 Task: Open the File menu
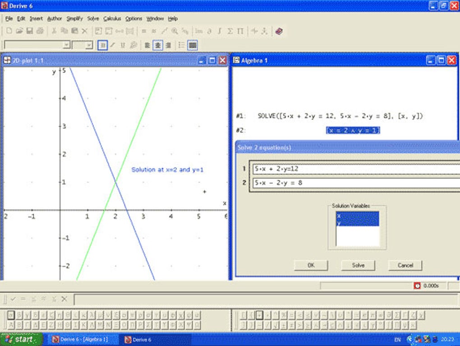point(9,19)
